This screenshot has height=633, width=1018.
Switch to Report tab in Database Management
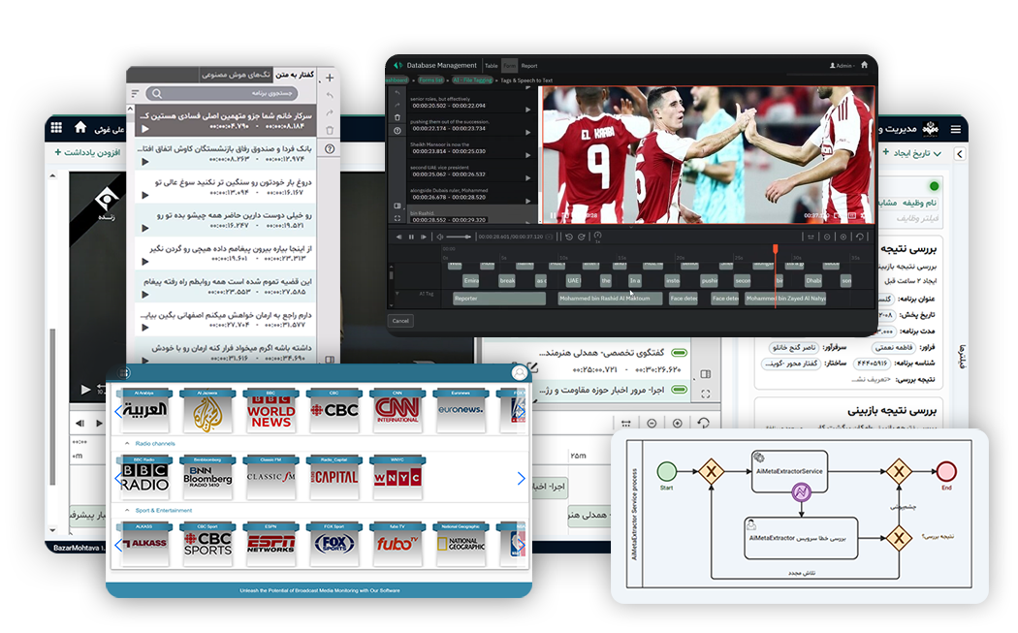point(529,66)
